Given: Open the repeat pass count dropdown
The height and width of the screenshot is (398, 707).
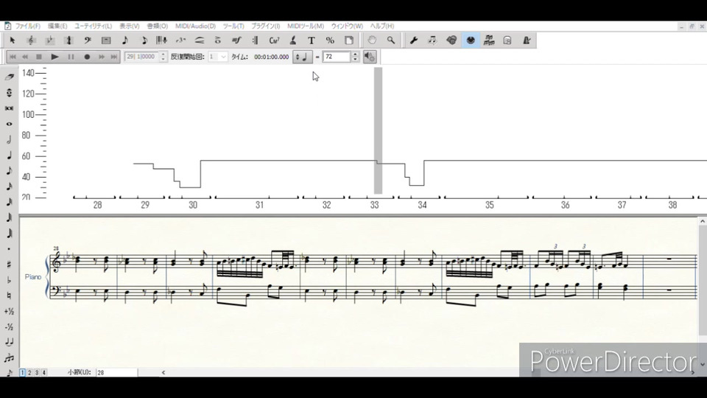Looking at the screenshot, I should coord(218,57).
